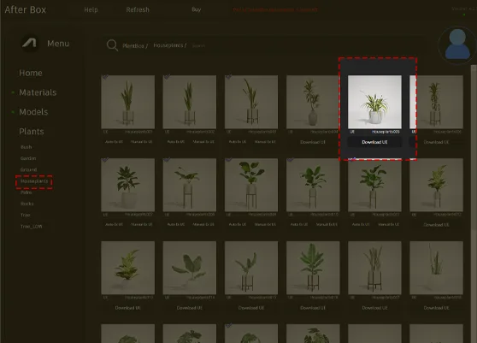Open the Houseplants009 thumbnail

pos(251,185)
